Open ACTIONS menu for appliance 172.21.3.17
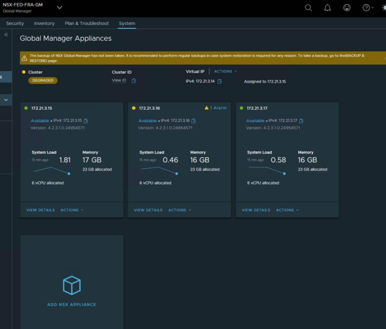This screenshot has height=329, width=386. pyautogui.click(x=287, y=210)
